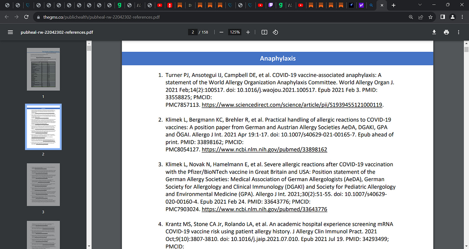The height and width of the screenshot is (249, 469).
Task: Expand the tab search dropdown
Action: click(x=419, y=5)
